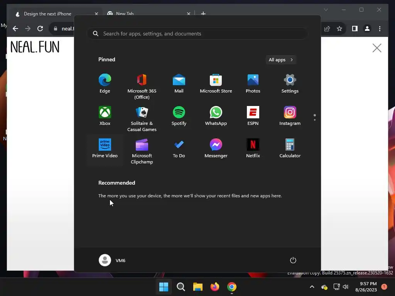This screenshot has width=395, height=296.
Task: Open the ESPN app
Action: click(253, 116)
